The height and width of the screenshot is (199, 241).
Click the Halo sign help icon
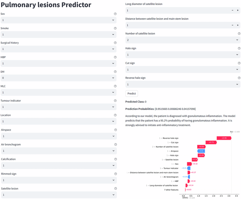(x=239, y=48)
